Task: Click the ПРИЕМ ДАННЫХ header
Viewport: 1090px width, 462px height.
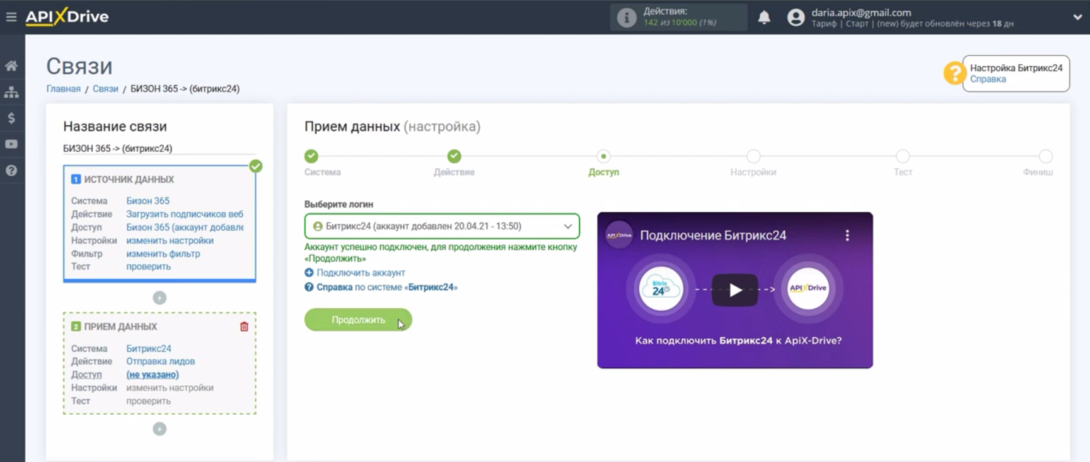Action: 120,327
